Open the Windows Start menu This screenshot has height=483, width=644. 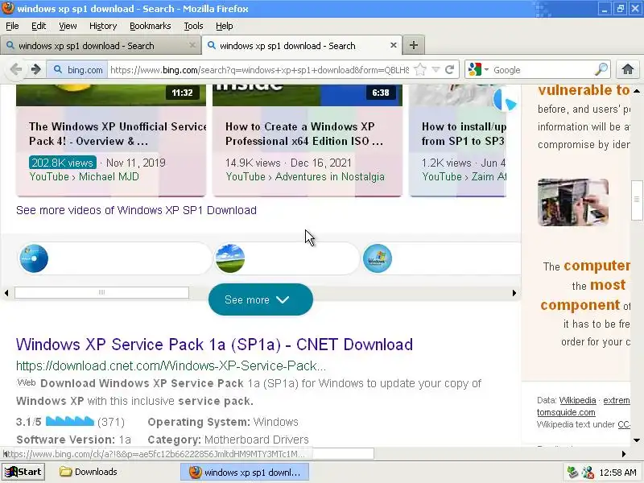23,472
